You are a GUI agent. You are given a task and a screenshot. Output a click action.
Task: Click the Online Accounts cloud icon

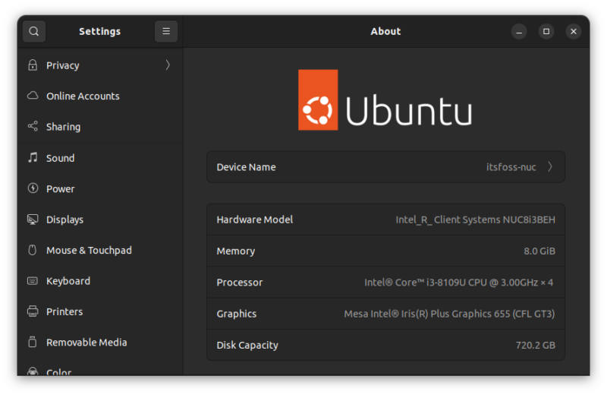pos(33,96)
